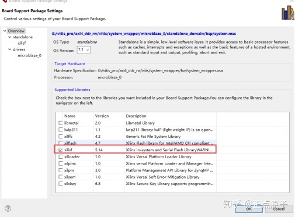
Task: Select Overview in the navigator tree
Action: click(x=16, y=31)
